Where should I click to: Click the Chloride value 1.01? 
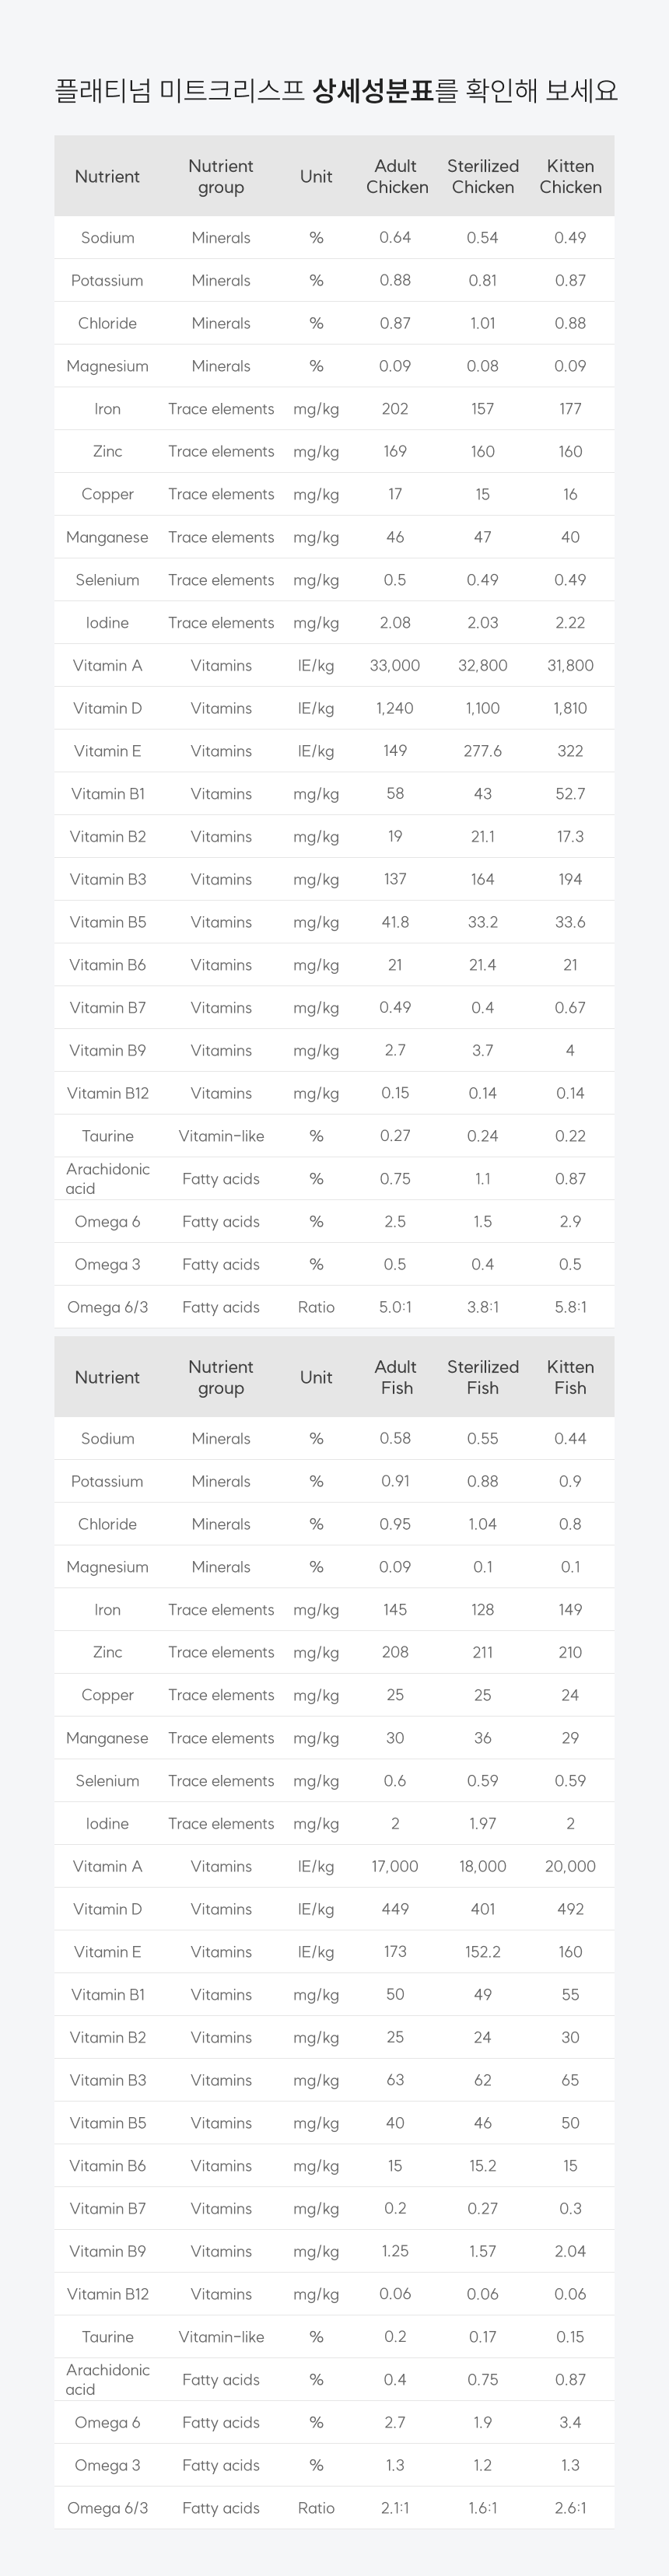click(x=482, y=323)
